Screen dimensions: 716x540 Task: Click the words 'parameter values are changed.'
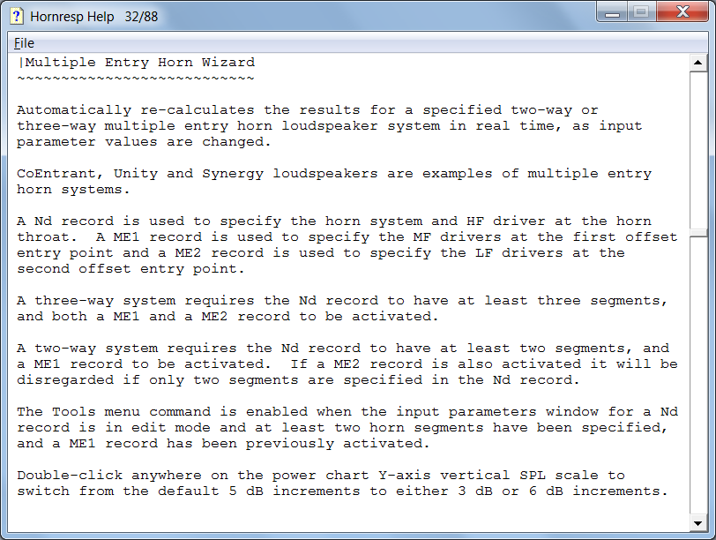coord(145,142)
